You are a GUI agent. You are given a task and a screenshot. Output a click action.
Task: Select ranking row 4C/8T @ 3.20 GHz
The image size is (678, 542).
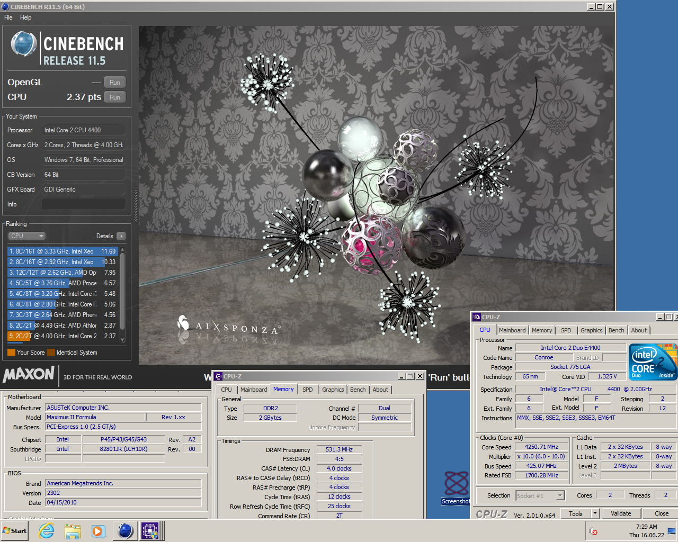coord(63,294)
